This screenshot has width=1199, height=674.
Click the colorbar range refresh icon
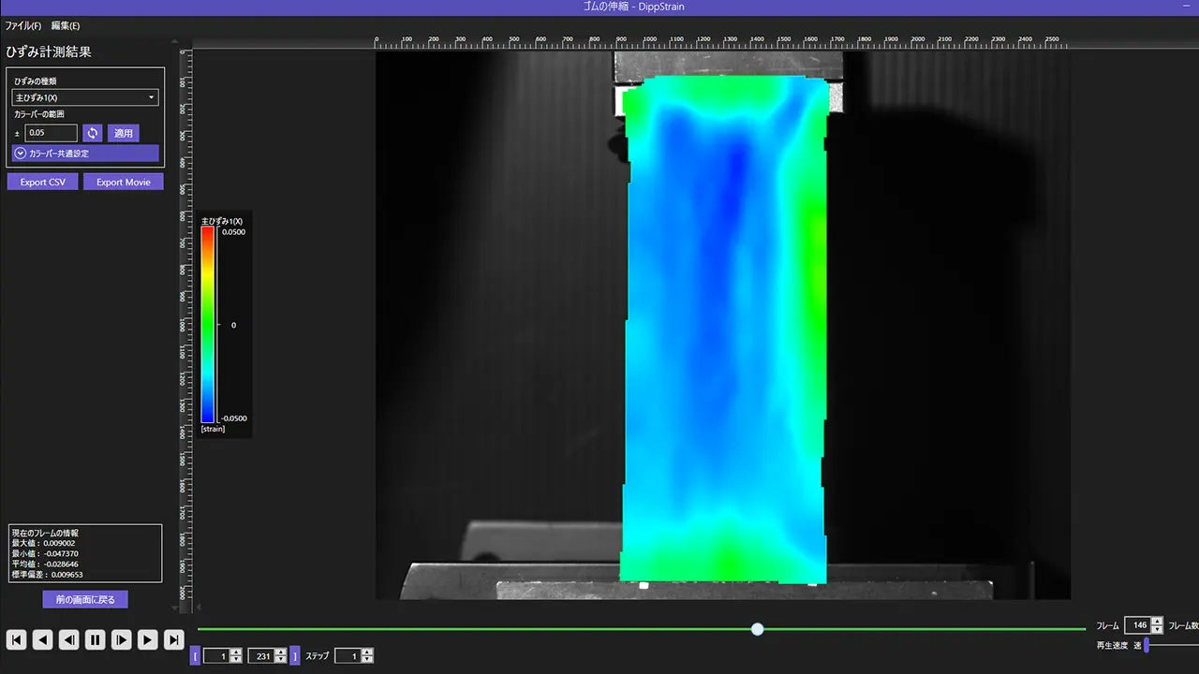tap(92, 133)
